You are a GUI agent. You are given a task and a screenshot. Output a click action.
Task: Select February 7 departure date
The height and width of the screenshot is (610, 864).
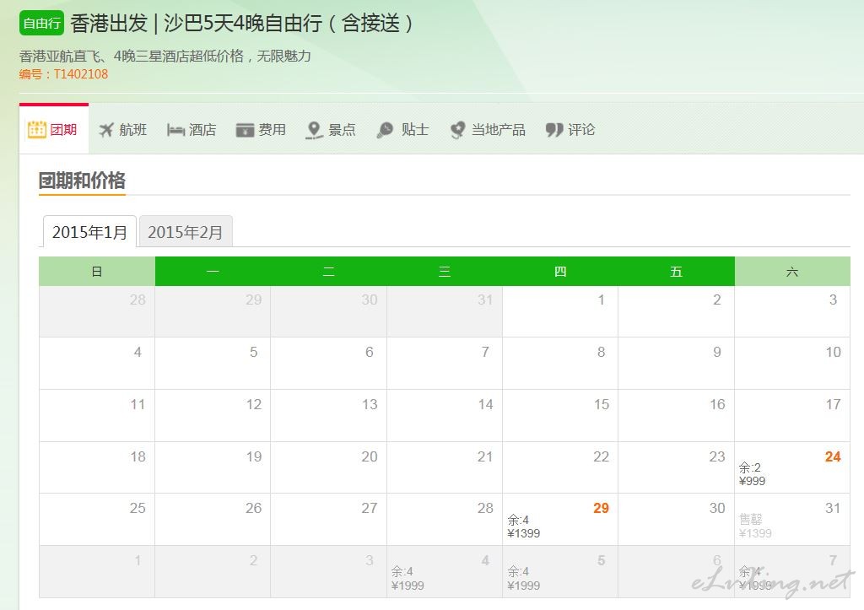tap(792, 572)
